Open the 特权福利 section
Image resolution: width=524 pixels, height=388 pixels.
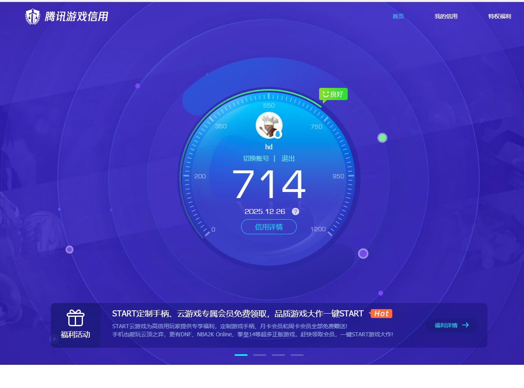pos(500,16)
